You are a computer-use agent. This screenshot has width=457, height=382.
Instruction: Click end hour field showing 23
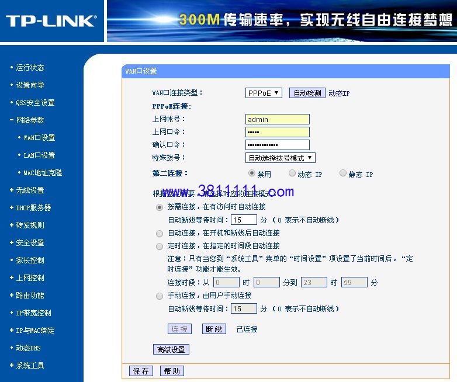pyautogui.click(x=314, y=282)
